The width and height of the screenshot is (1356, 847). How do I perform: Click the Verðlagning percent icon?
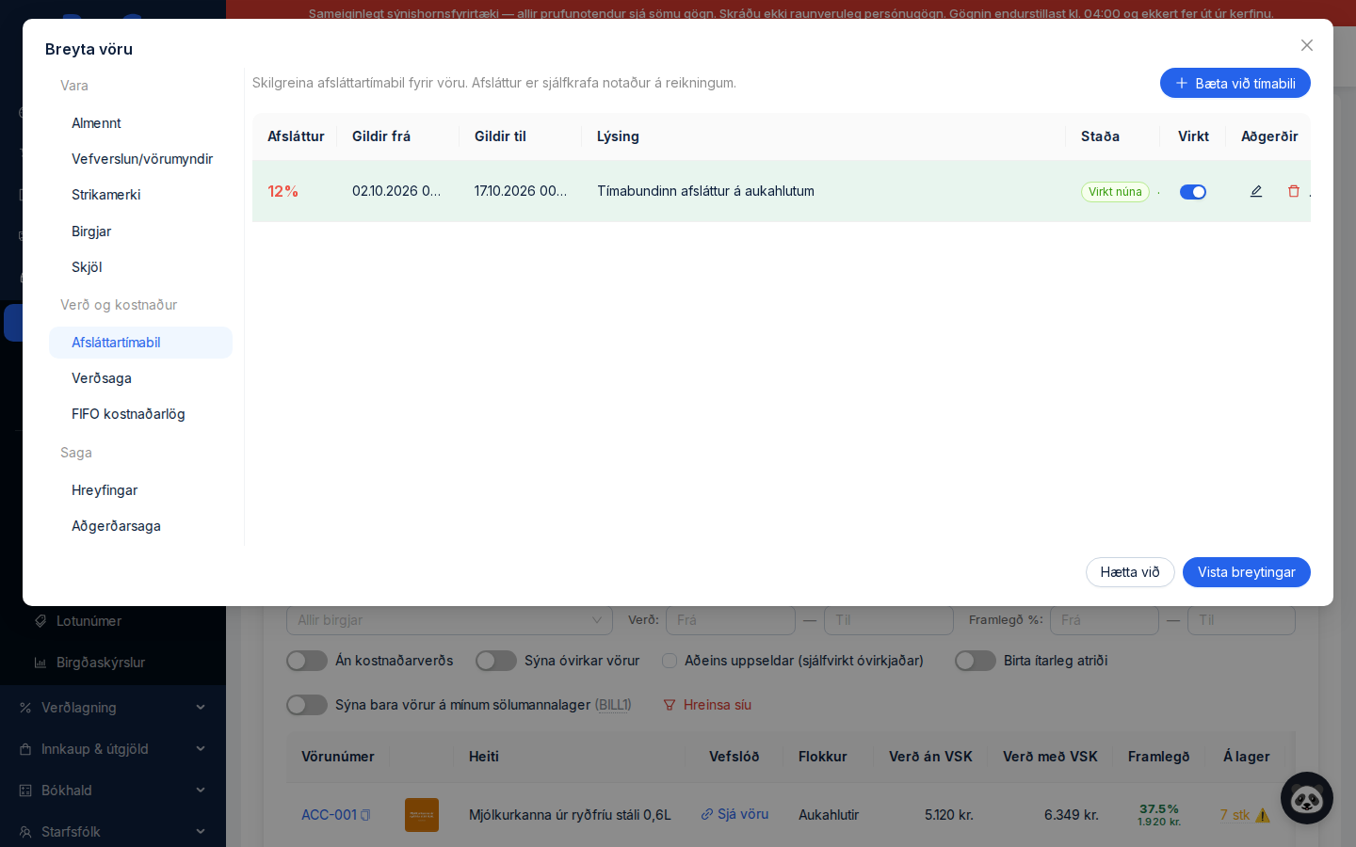coord(25,708)
